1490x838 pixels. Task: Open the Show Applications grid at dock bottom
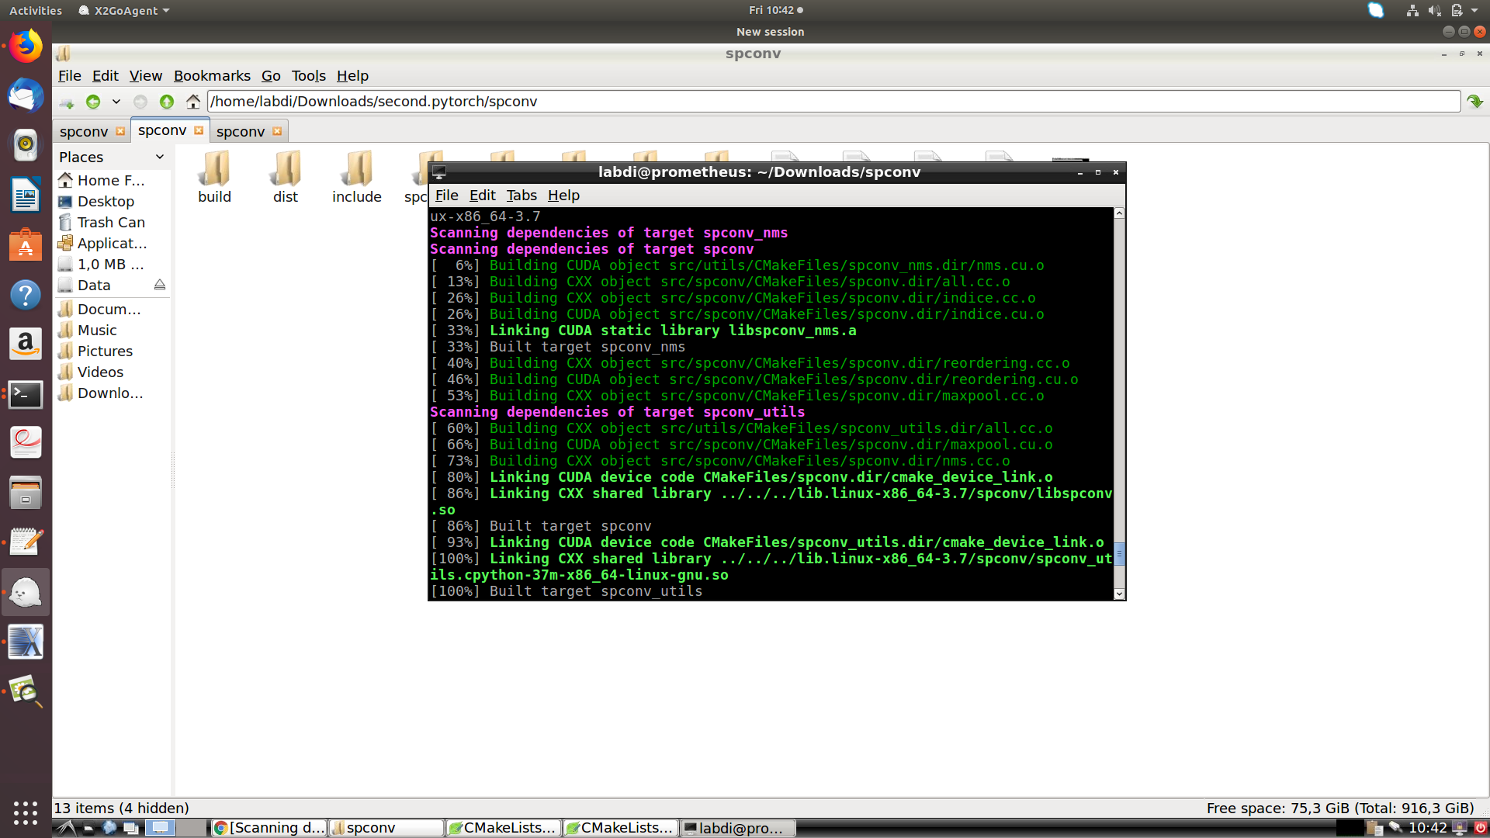(26, 813)
